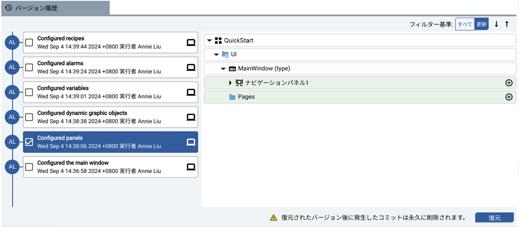Open the バージョン履歴 tab header

(55, 8)
